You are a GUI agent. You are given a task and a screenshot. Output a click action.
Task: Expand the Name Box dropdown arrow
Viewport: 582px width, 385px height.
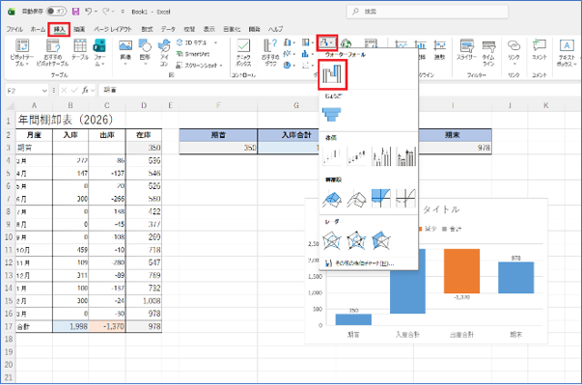click(44, 91)
